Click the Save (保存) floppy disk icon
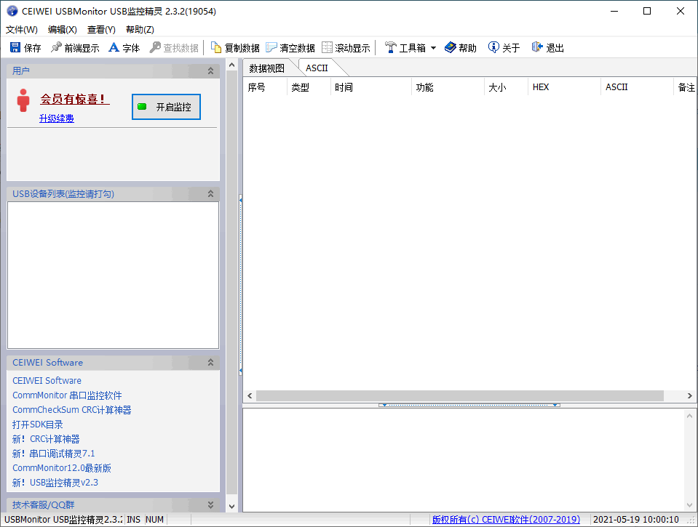698x527 pixels. point(15,47)
